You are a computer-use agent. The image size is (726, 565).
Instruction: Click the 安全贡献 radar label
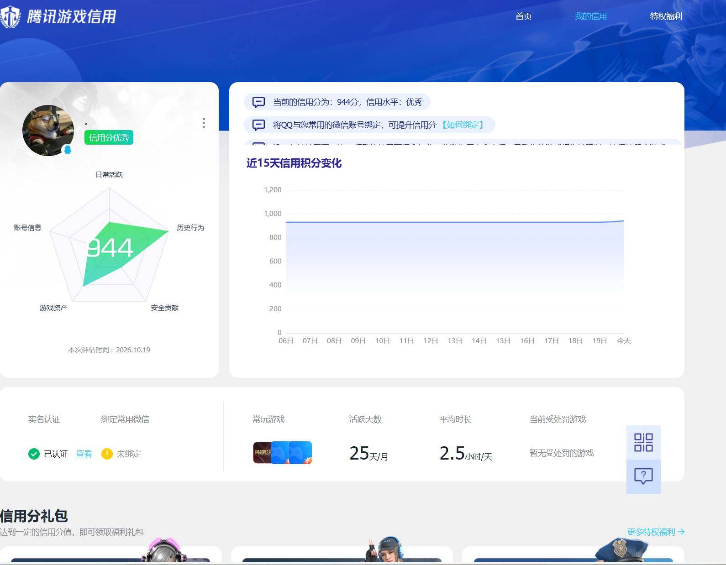point(164,308)
